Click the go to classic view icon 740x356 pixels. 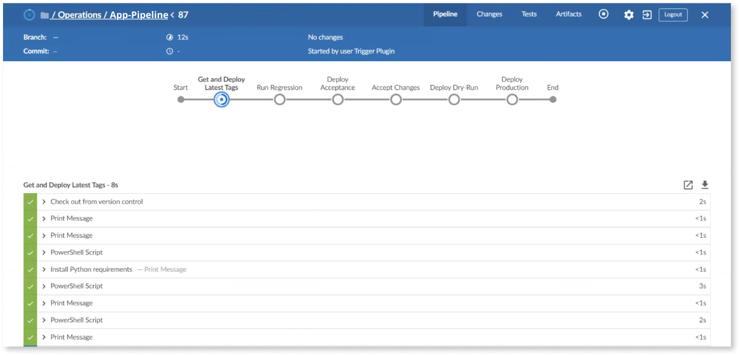(647, 15)
